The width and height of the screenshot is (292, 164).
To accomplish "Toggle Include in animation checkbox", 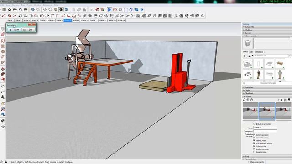I will pyautogui.click(x=254, y=124).
